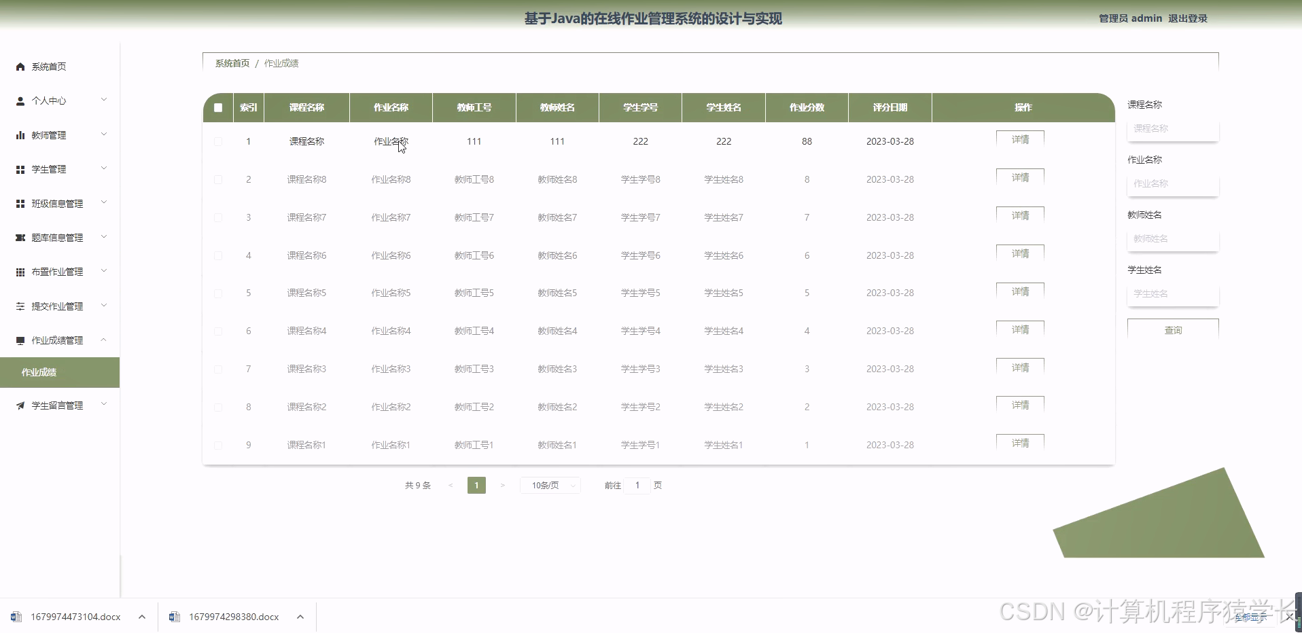Click 退出登录 to log out
Image resolution: width=1302 pixels, height=633 pixels.
(x=1188, y=18)
